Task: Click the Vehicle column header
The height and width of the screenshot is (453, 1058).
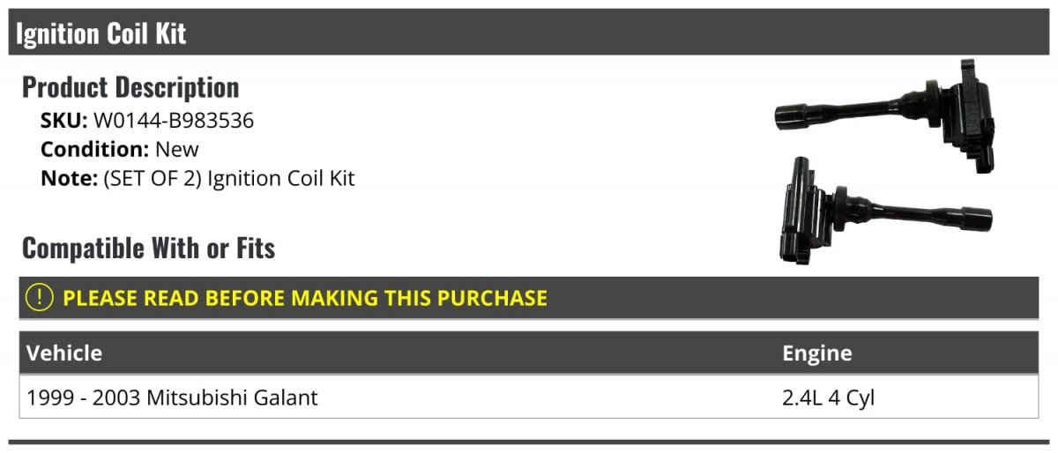Action: (64, 353)
